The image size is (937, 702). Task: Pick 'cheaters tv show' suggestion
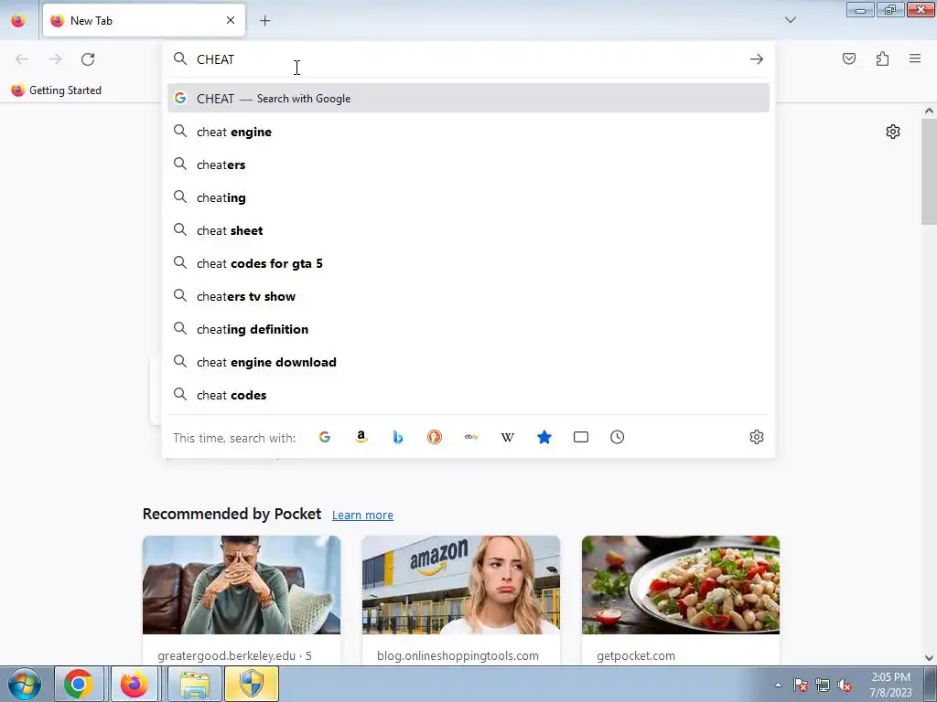(x=468, y=296)
